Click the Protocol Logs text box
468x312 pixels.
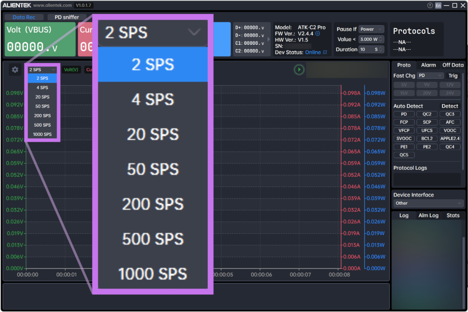[427, 179]
